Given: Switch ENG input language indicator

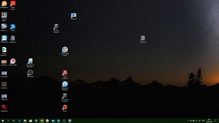Looking at the screenshot, I should click(203, 121).
